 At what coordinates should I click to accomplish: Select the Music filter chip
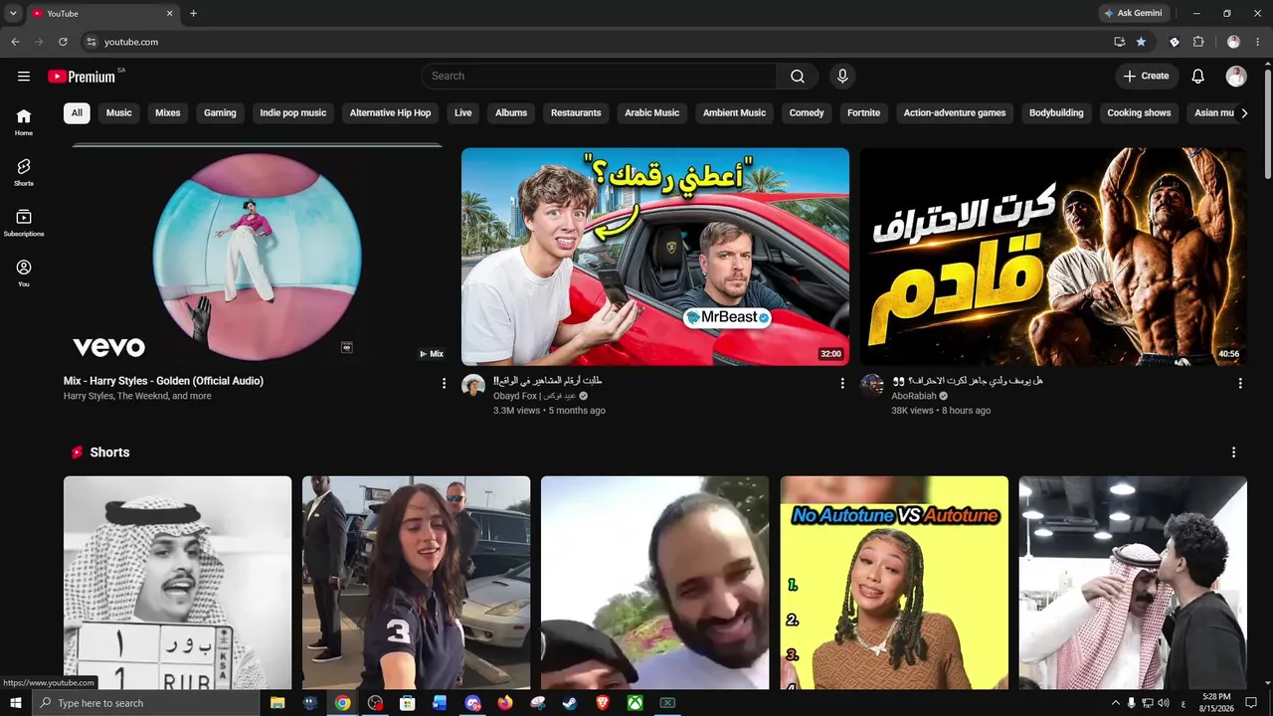(119, 113)
